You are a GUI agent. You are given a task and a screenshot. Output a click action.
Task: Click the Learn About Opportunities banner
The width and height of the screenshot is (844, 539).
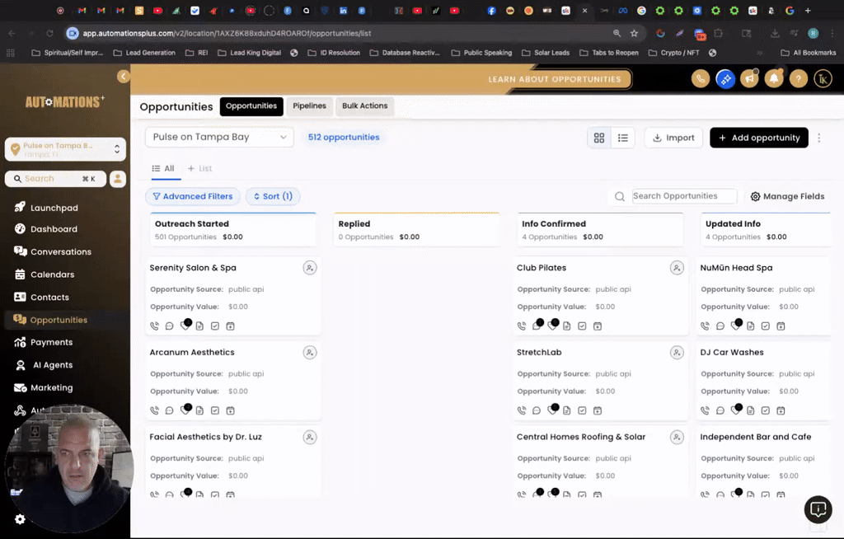[555, 79]
